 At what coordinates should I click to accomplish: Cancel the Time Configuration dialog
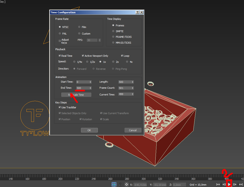click(133, 130)
